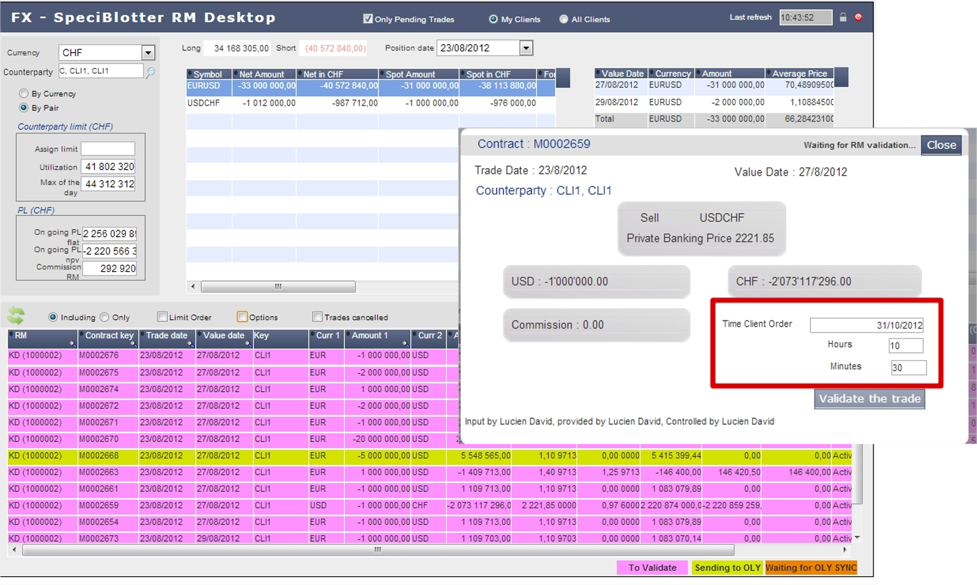The height and width of the screenshot is (585, 977).
Task: Select trade row with contract M0002675
Action: pos(233,373)
